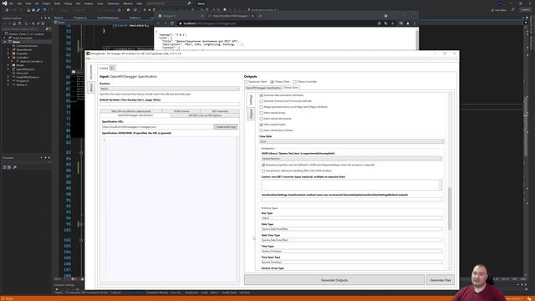Uncheck the CSharp Client output checkbox

click(x=272, y=82)
